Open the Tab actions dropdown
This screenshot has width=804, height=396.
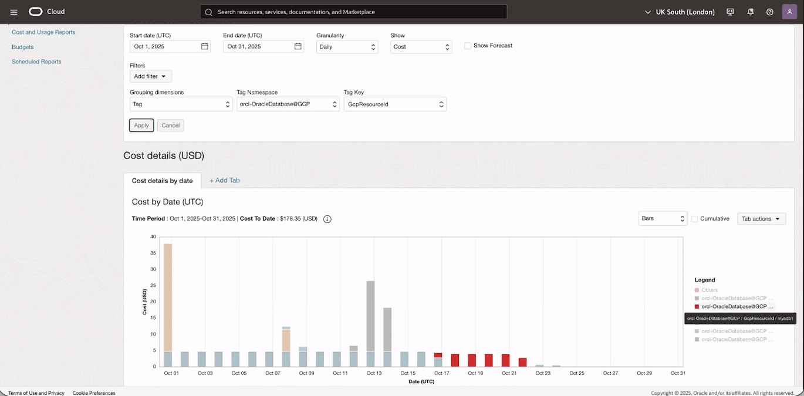pos(761,218)
